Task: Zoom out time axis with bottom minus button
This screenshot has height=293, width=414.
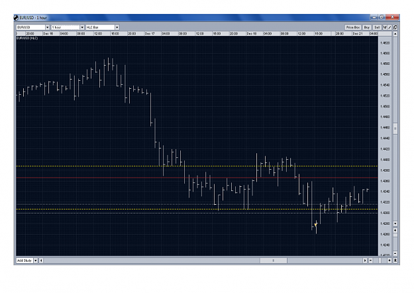Action: click(371, 261)
